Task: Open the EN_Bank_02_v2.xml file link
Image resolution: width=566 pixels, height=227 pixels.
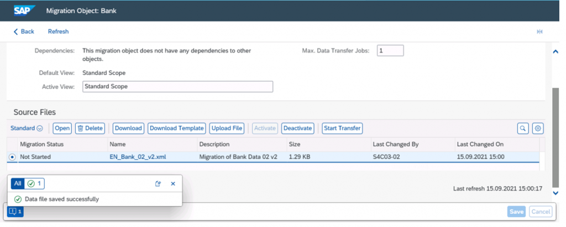Action: pos(138,157)
